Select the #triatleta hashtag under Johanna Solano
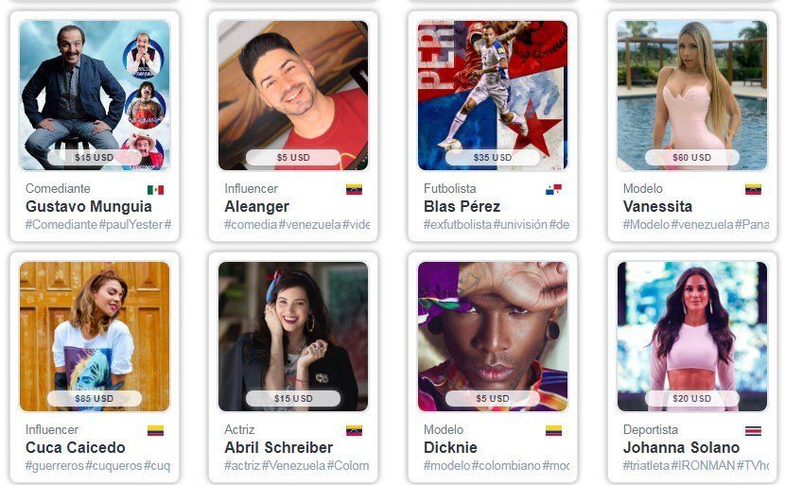This screenshot has height=485, width=785. coord(646,465)
